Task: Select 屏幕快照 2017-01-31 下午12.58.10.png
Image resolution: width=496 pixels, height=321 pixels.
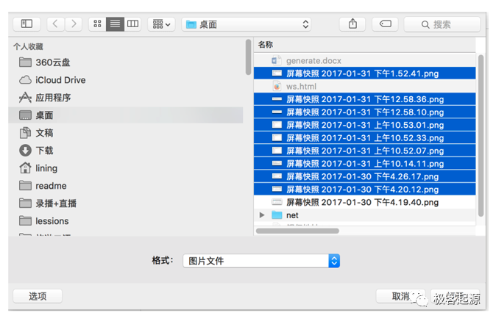Action: coord(364,112)
